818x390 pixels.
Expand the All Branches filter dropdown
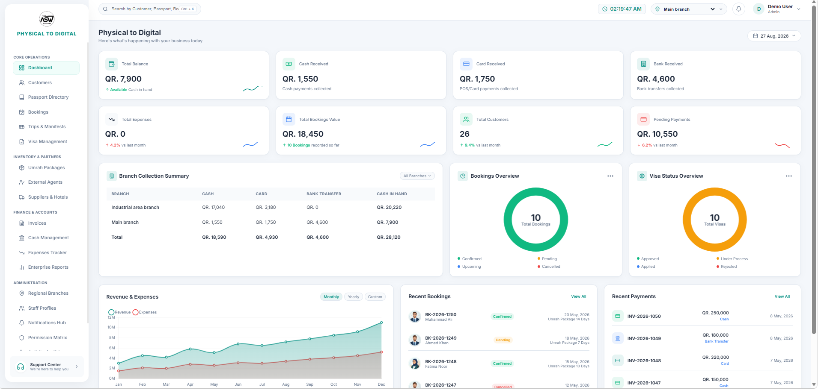click(x=417, y=176)
